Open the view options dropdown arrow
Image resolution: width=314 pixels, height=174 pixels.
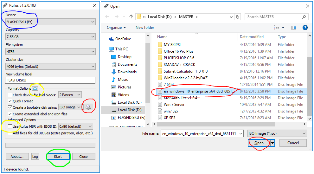283,28
